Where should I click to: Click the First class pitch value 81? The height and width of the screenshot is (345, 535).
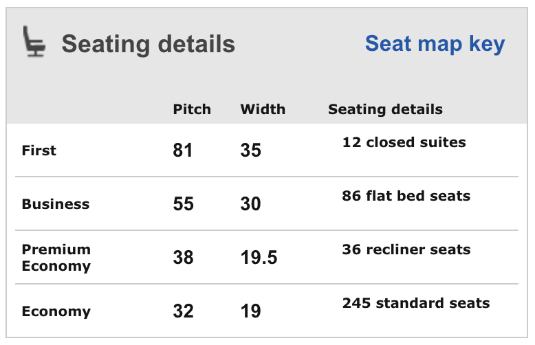coord(183,150)
